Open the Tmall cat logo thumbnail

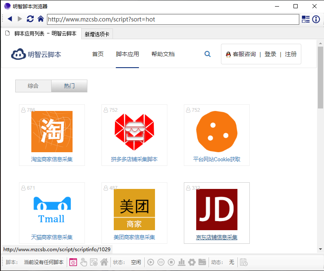click(x=52, y=210)
